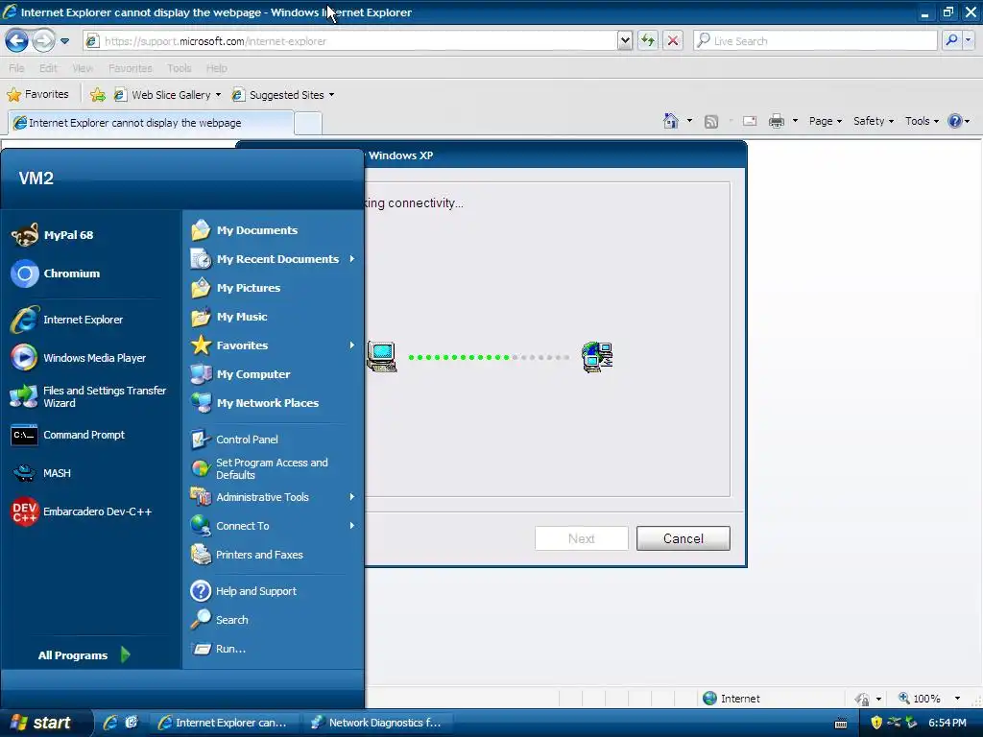
Task: Click the Home icon in the command bar
Action: (x=671, y=121)
